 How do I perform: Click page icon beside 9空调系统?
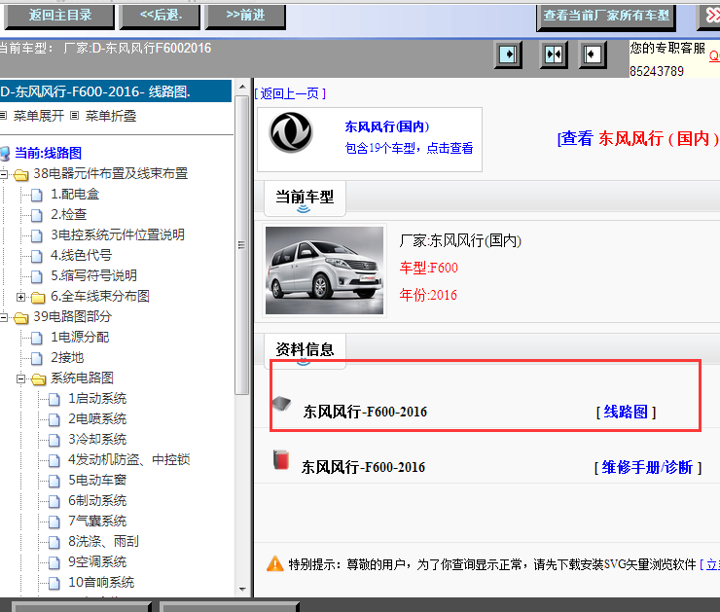(x=54, y=563)
